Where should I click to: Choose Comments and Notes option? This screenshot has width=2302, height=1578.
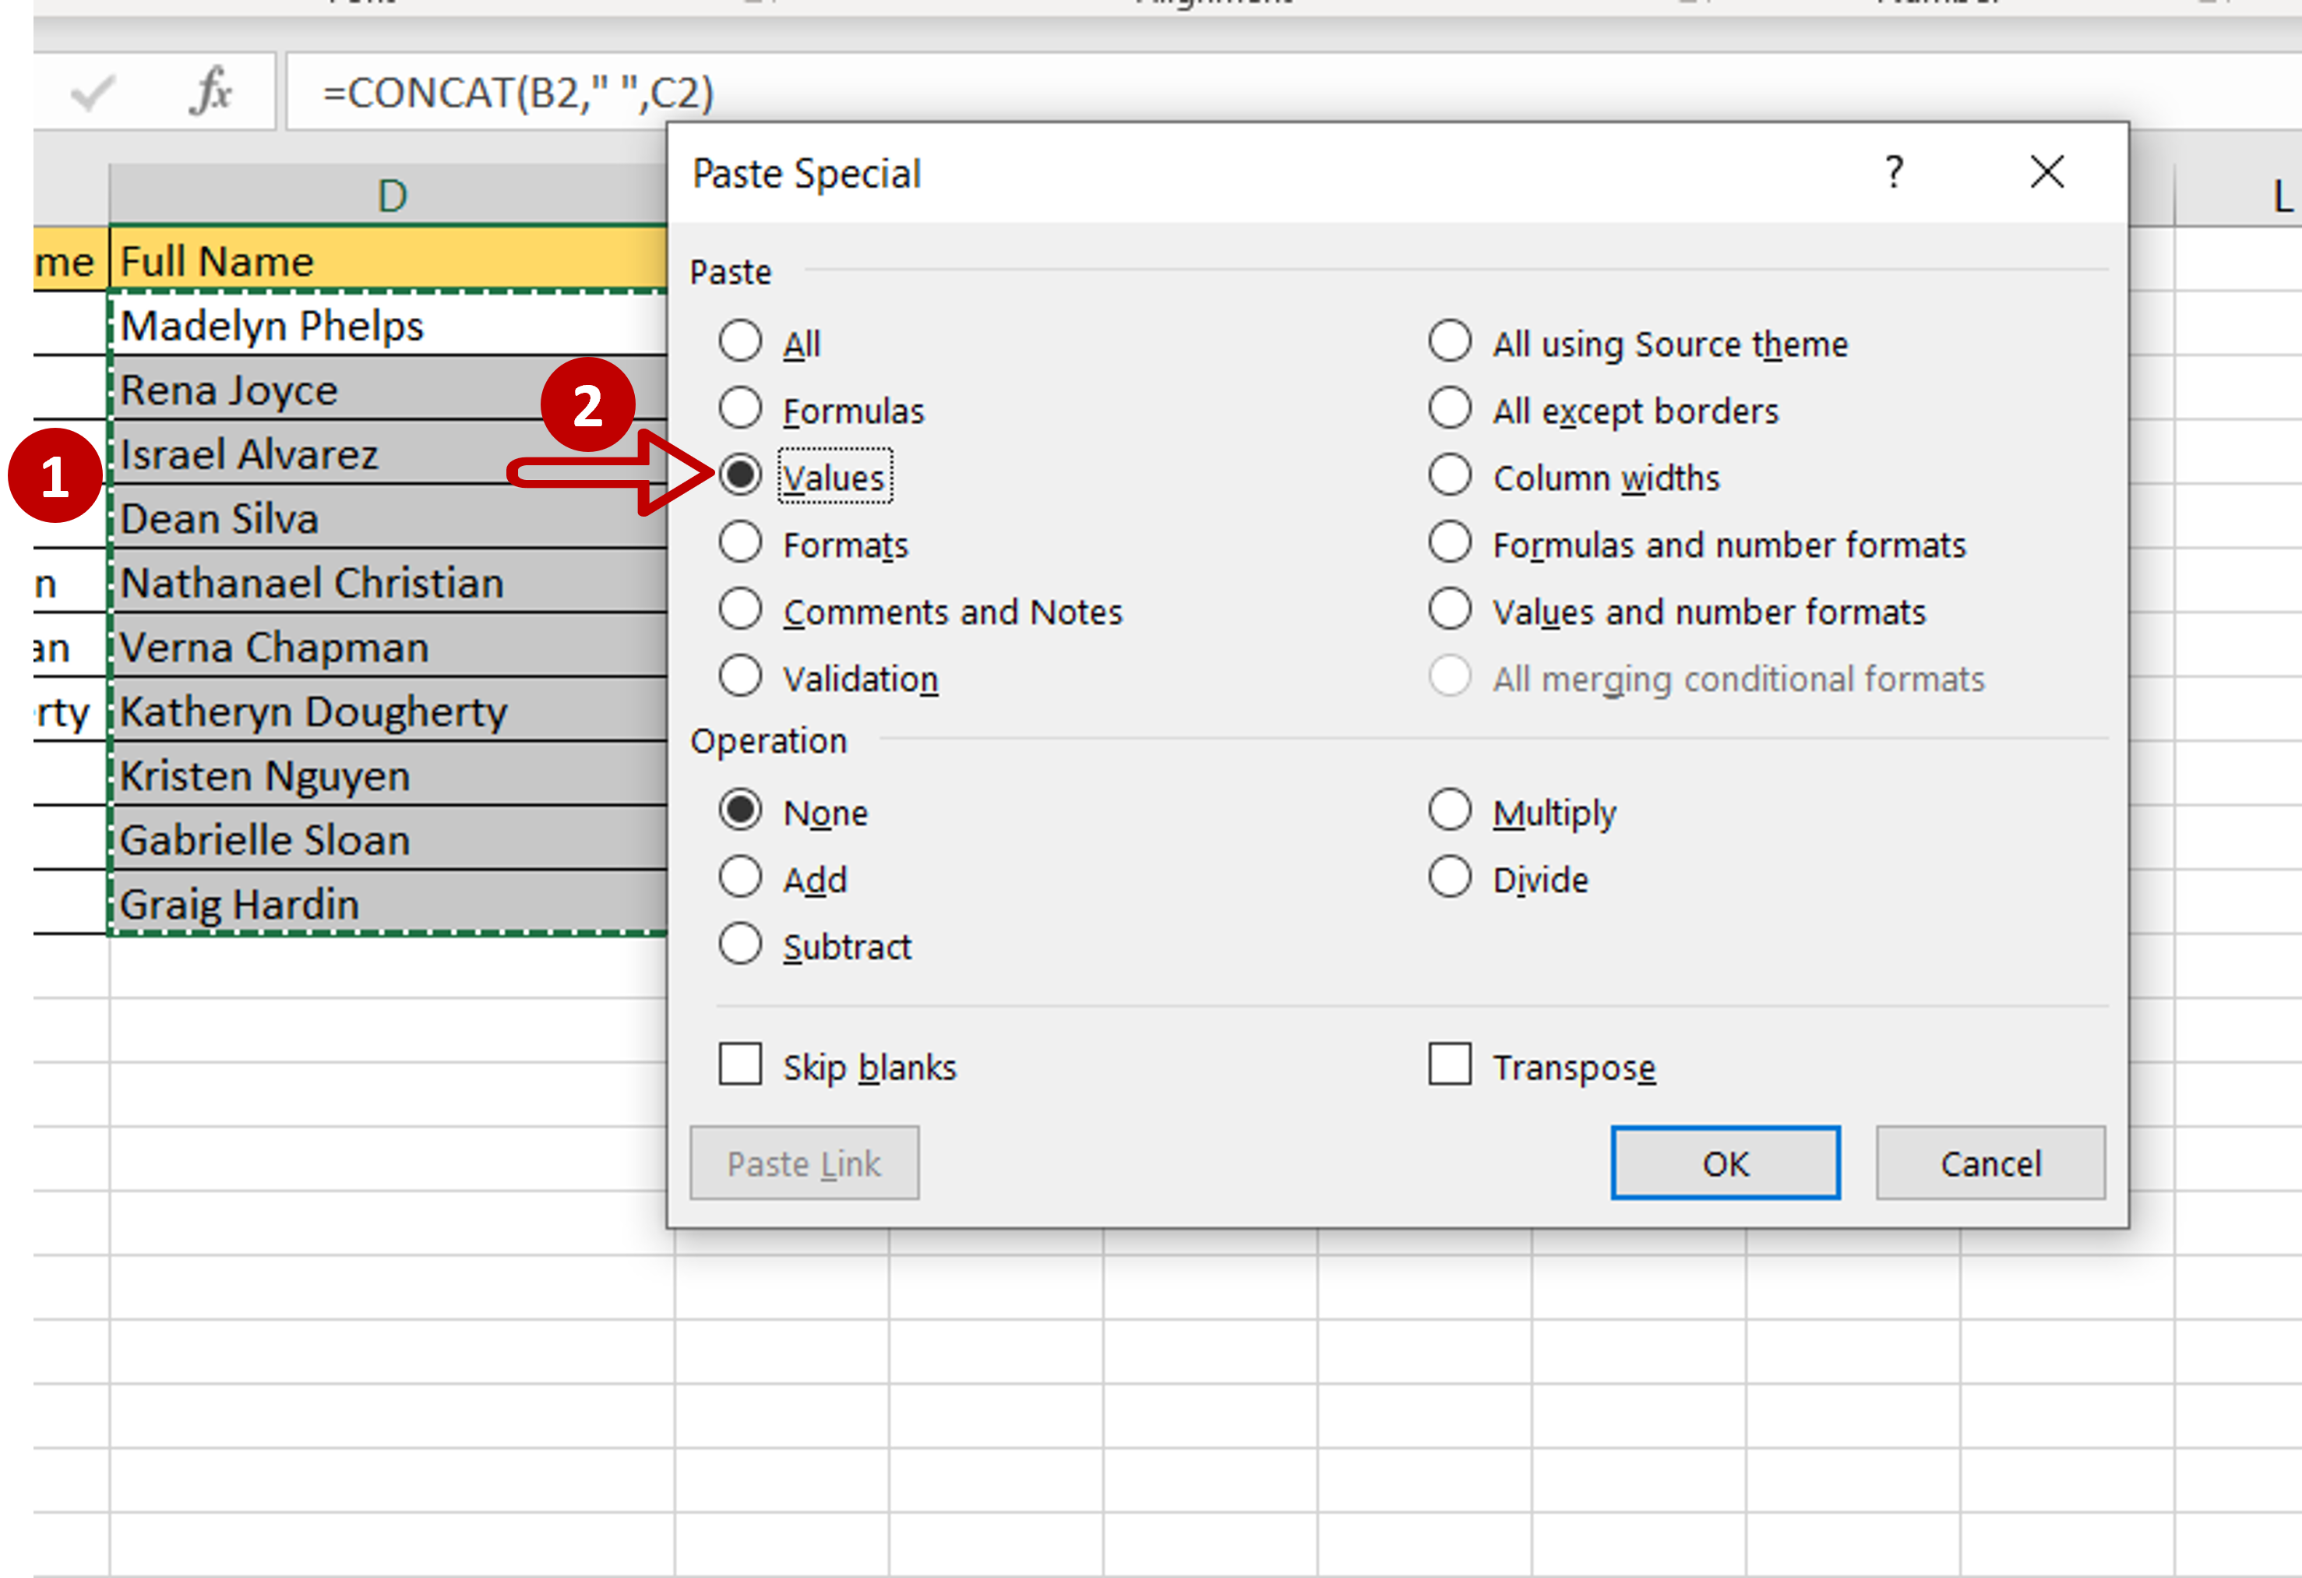tap(740, 610)
